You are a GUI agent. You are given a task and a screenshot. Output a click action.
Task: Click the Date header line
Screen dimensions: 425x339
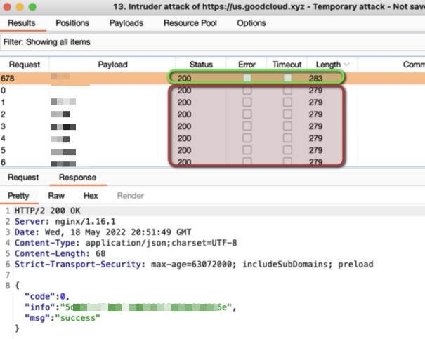pyautogui.click(x=103, y=232)
